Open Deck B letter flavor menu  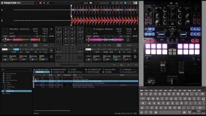click(135, 29)
